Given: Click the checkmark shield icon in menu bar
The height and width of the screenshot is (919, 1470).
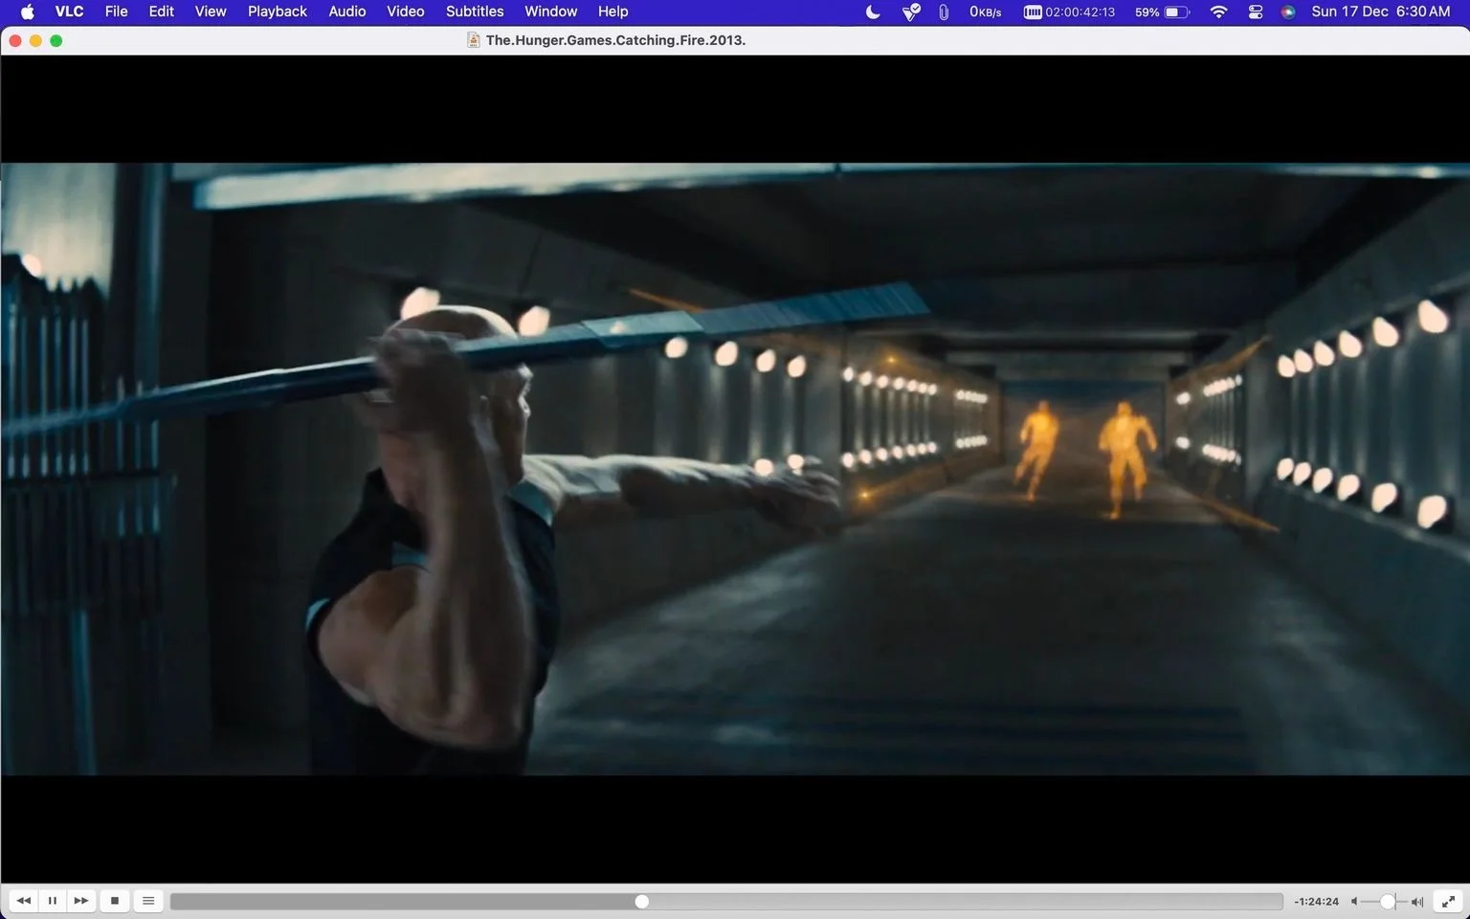Looking at the screenshot, I should pyautogui.click(x=911, y=11).
